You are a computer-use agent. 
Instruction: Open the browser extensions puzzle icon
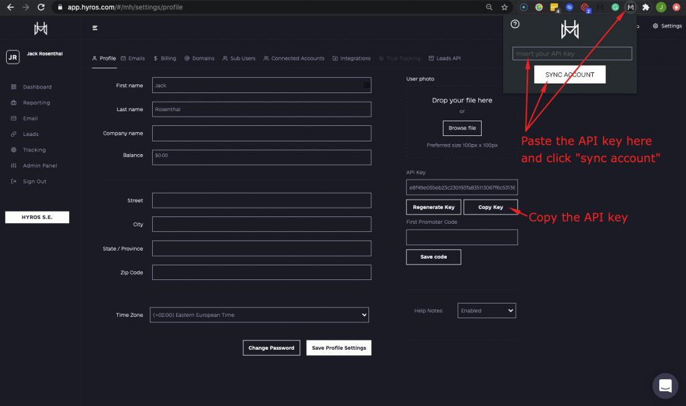click(x=646, y=7)
